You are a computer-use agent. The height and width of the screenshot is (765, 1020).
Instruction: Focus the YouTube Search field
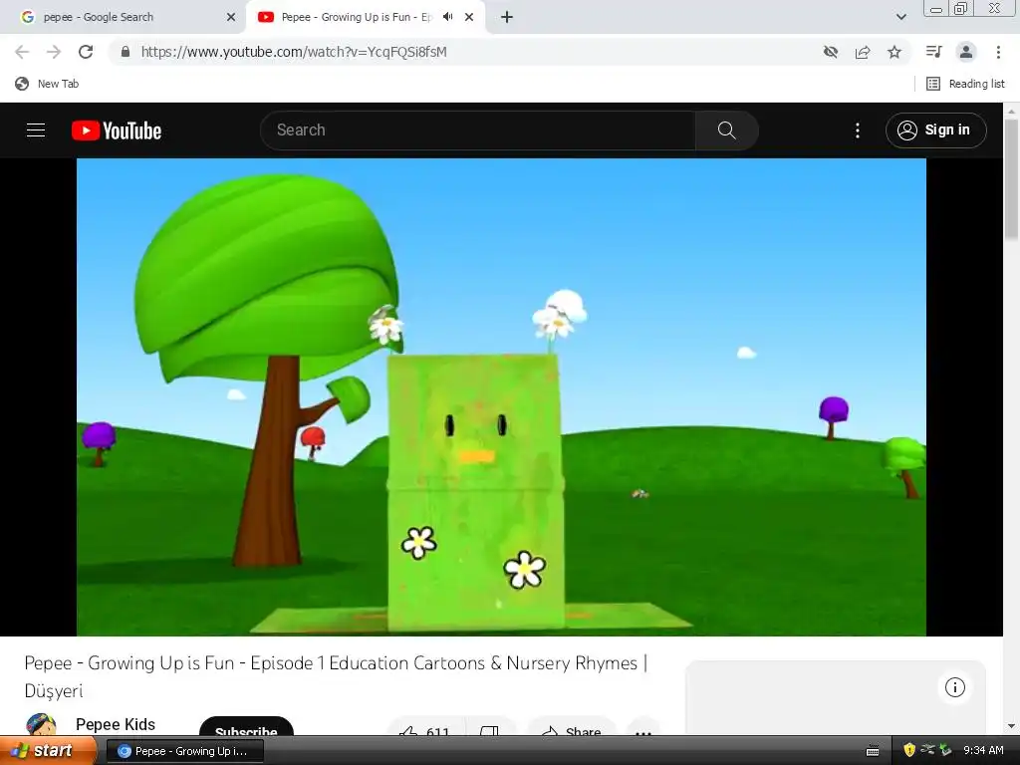coord(478,130)
